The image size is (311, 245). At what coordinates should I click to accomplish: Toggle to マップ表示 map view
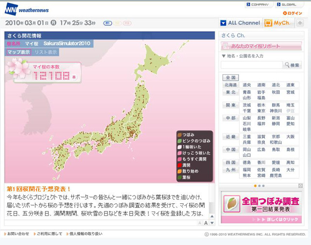click(x=18, y=52)
